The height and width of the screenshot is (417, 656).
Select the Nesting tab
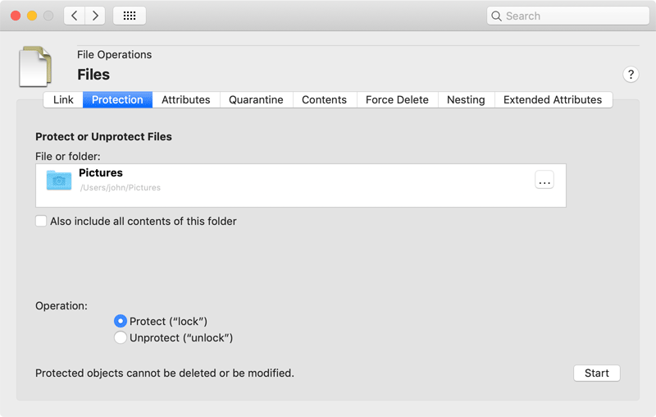(466, 99)
